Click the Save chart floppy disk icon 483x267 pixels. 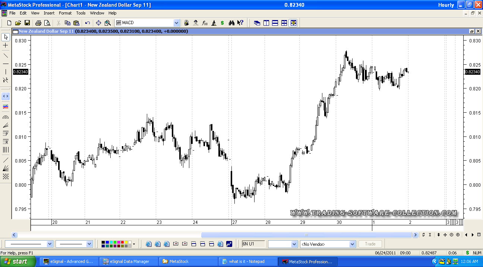pyautogui.click(x=27, y=23)
